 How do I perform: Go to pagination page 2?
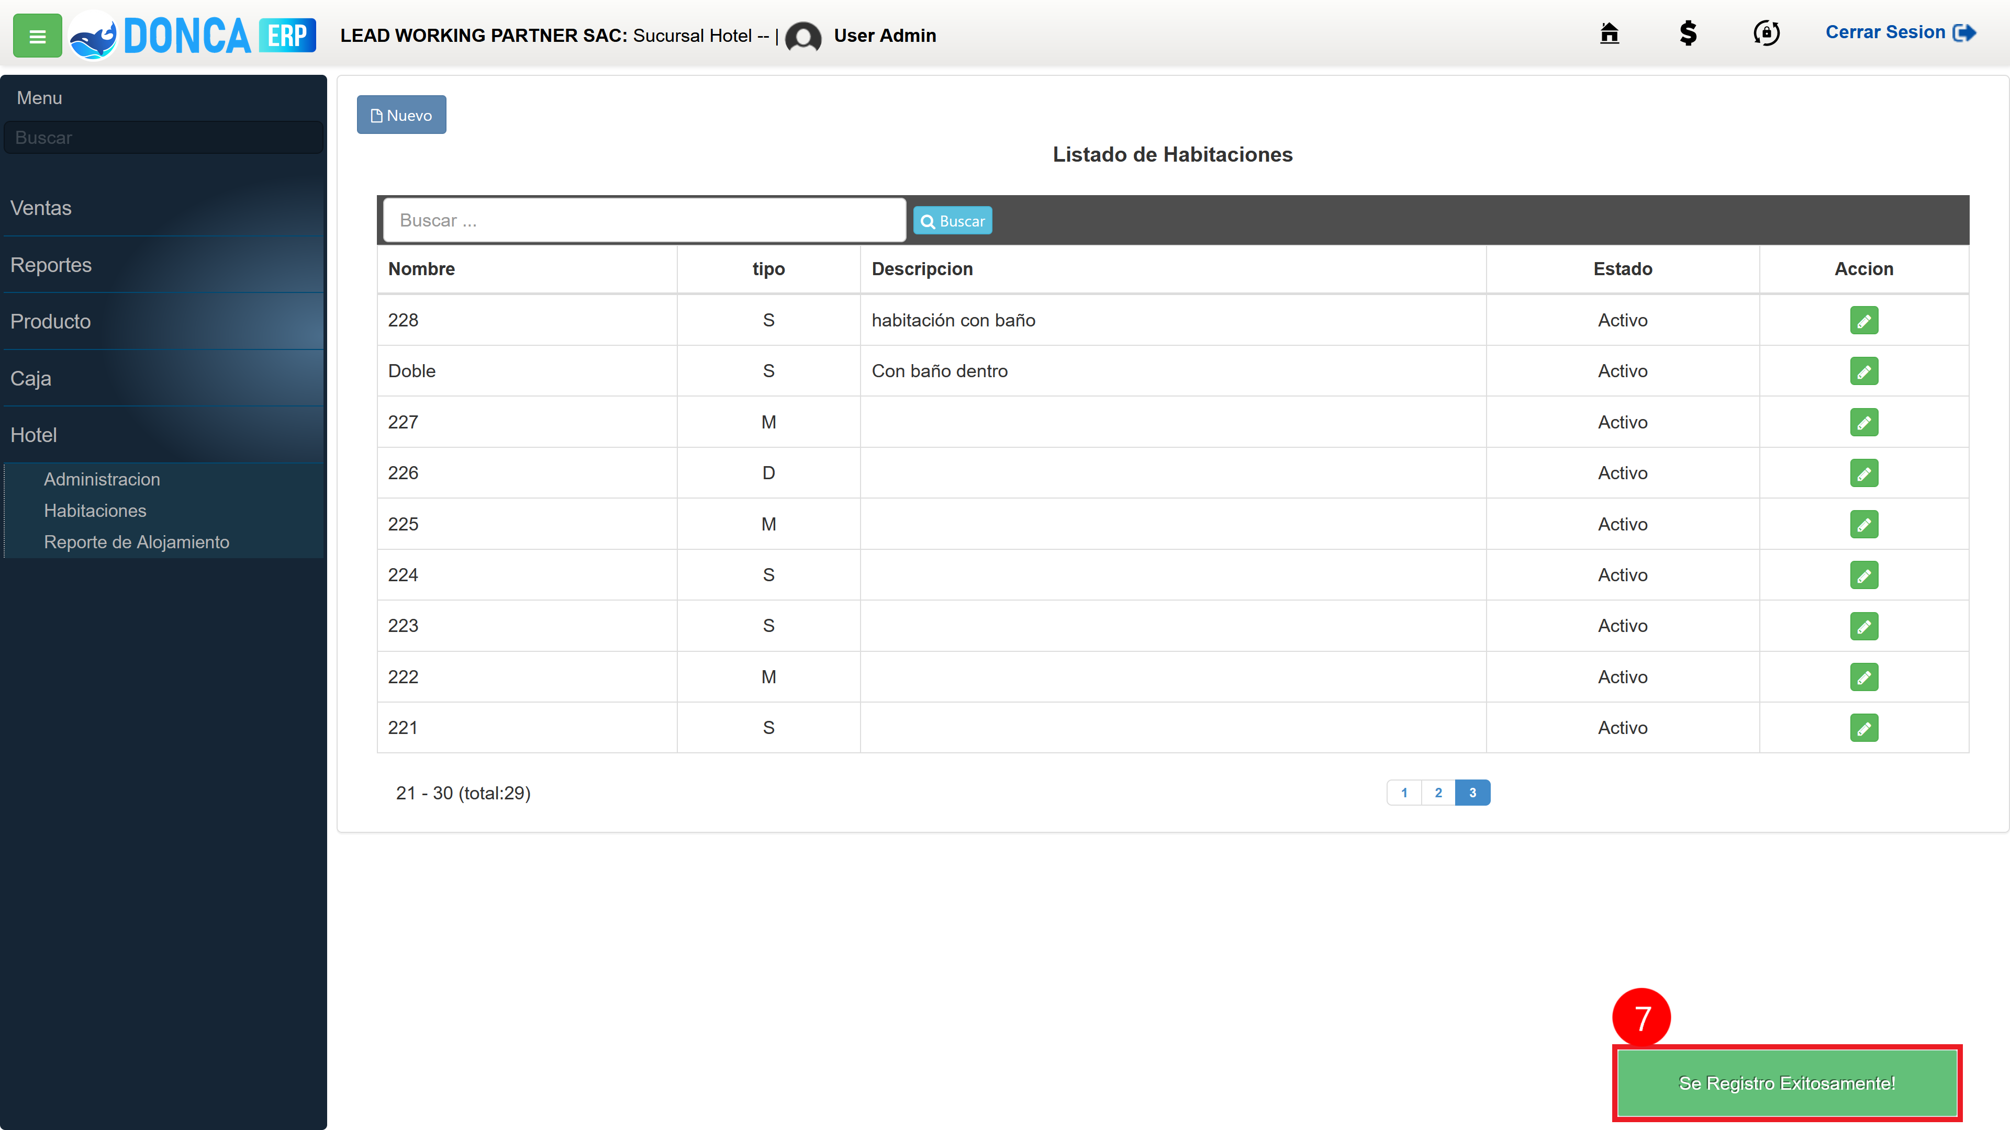pos(1438,793)
